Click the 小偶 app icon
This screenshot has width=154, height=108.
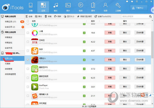coord(35,33)
